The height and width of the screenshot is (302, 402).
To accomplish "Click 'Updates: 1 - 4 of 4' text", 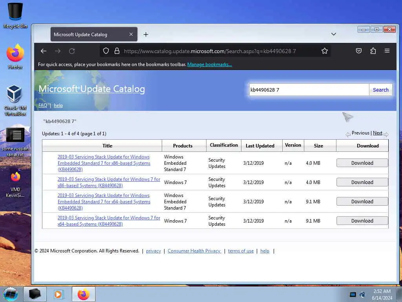I will click(x=74, y=134).
